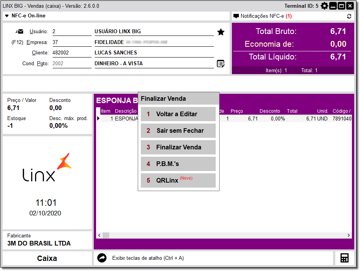Image resolution: width=360 pixels, height=271 pixels.
Task: Click the Empresa code field with 37
Action: coord(72,42)
